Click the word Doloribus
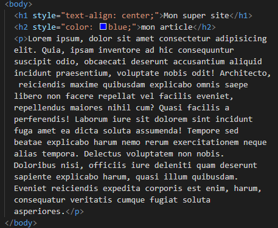The height and width of the screenshot is (228, 278). click(35, 166)
